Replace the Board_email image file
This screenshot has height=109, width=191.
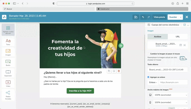[181, 45]
